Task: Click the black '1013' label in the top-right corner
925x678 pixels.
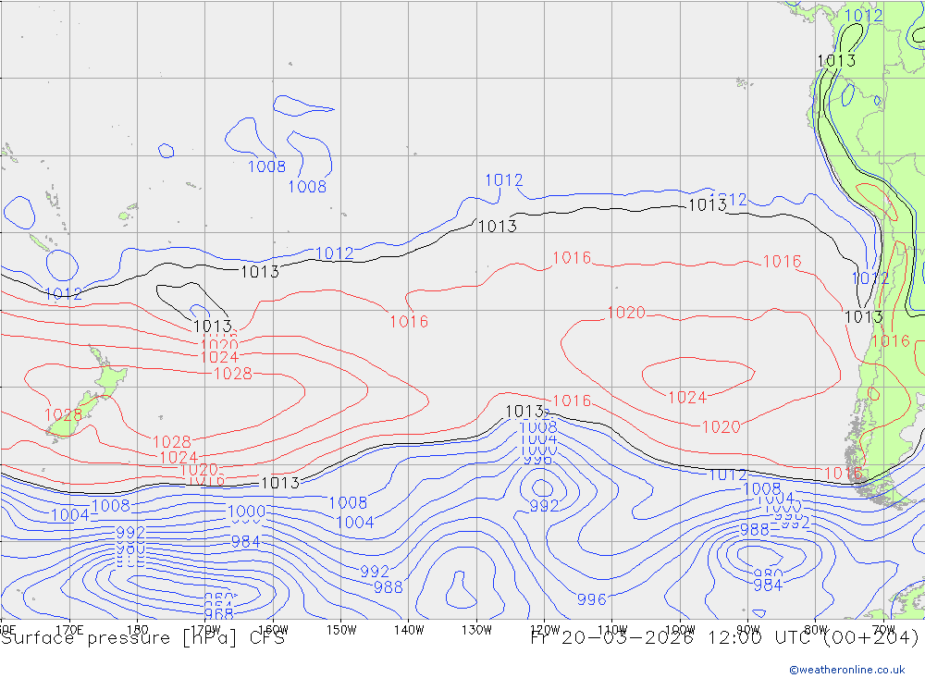Action: click(836, 60)
